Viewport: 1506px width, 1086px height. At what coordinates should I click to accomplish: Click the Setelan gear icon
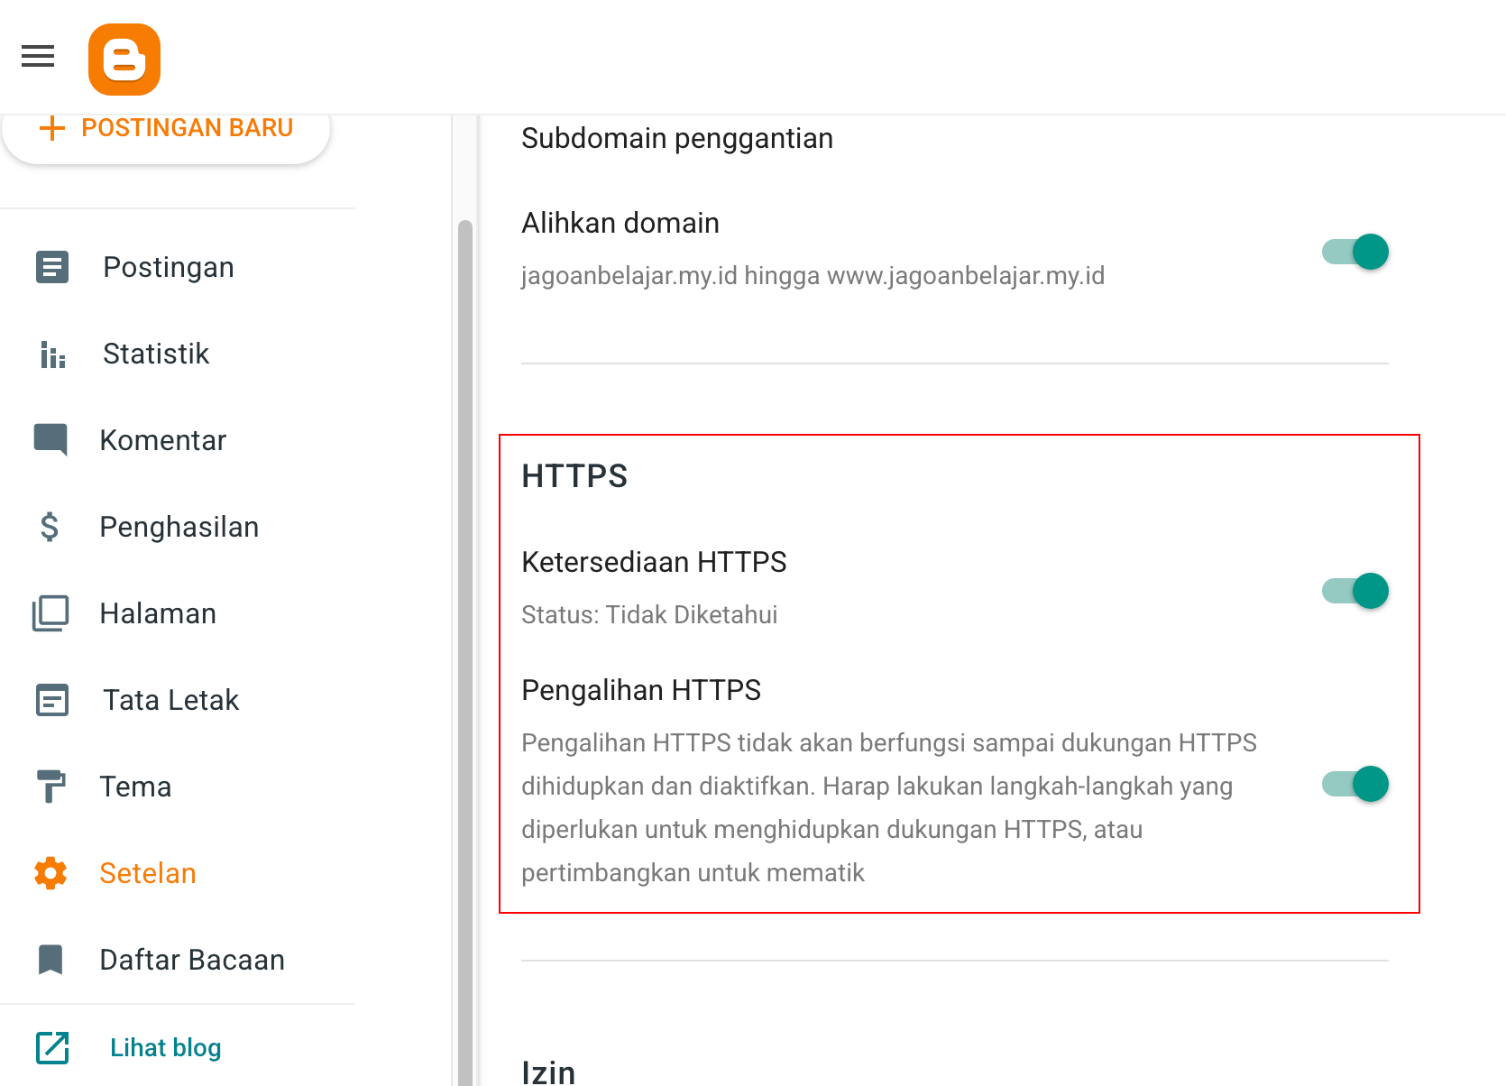tap(51, 873)
